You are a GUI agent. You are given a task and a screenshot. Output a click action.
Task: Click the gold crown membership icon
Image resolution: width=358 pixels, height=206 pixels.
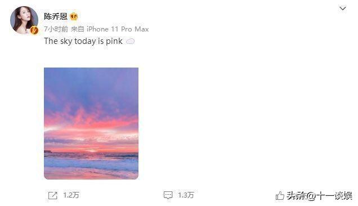pos(74,16)
